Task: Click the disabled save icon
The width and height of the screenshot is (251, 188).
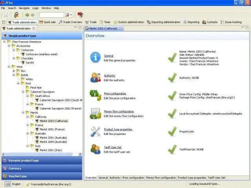Action: pyautogui.click(x=6, y=15)
